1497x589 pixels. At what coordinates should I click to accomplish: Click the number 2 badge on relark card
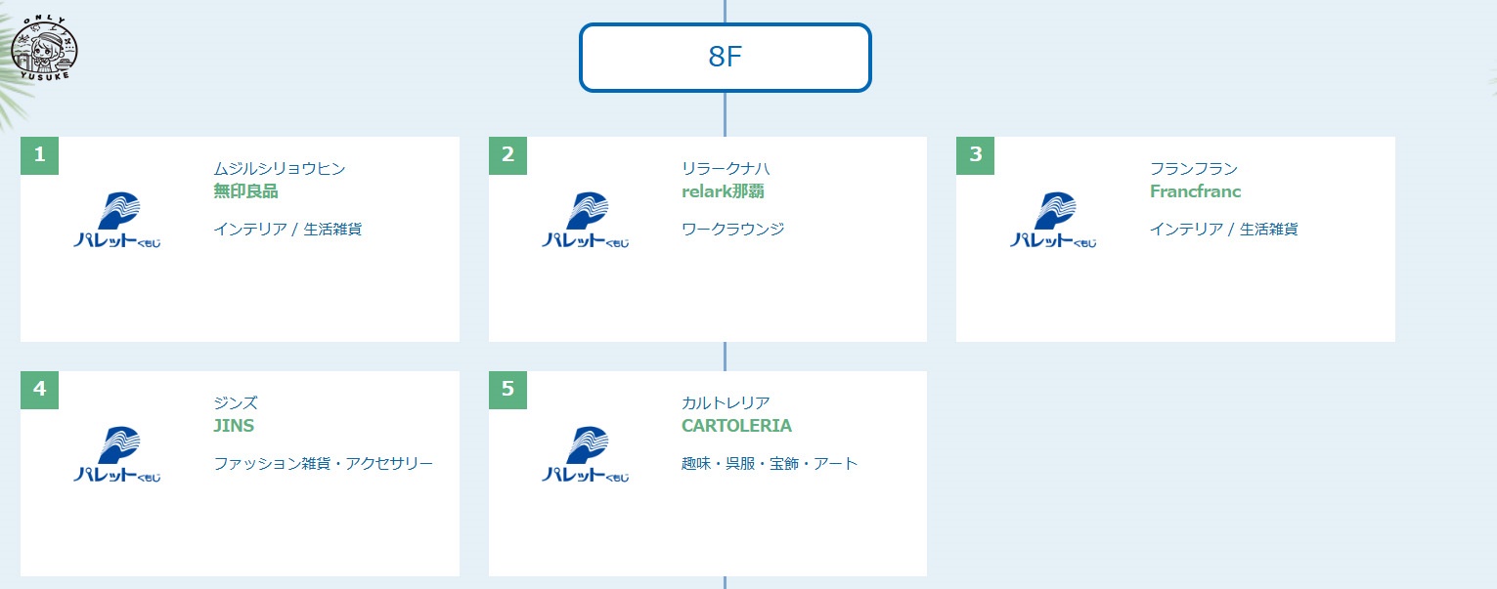[x=506, y=155]
